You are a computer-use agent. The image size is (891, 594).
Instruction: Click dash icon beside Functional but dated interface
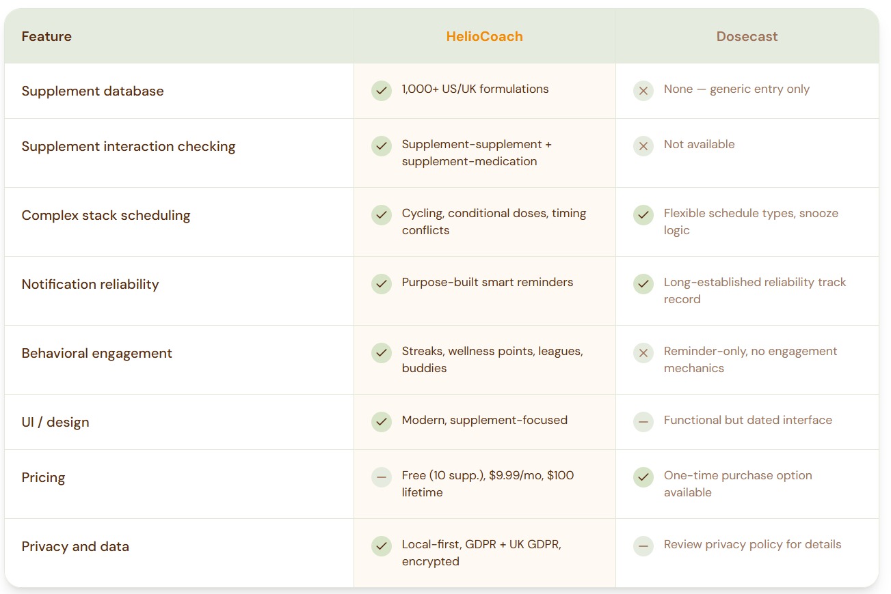click(643, 421)
